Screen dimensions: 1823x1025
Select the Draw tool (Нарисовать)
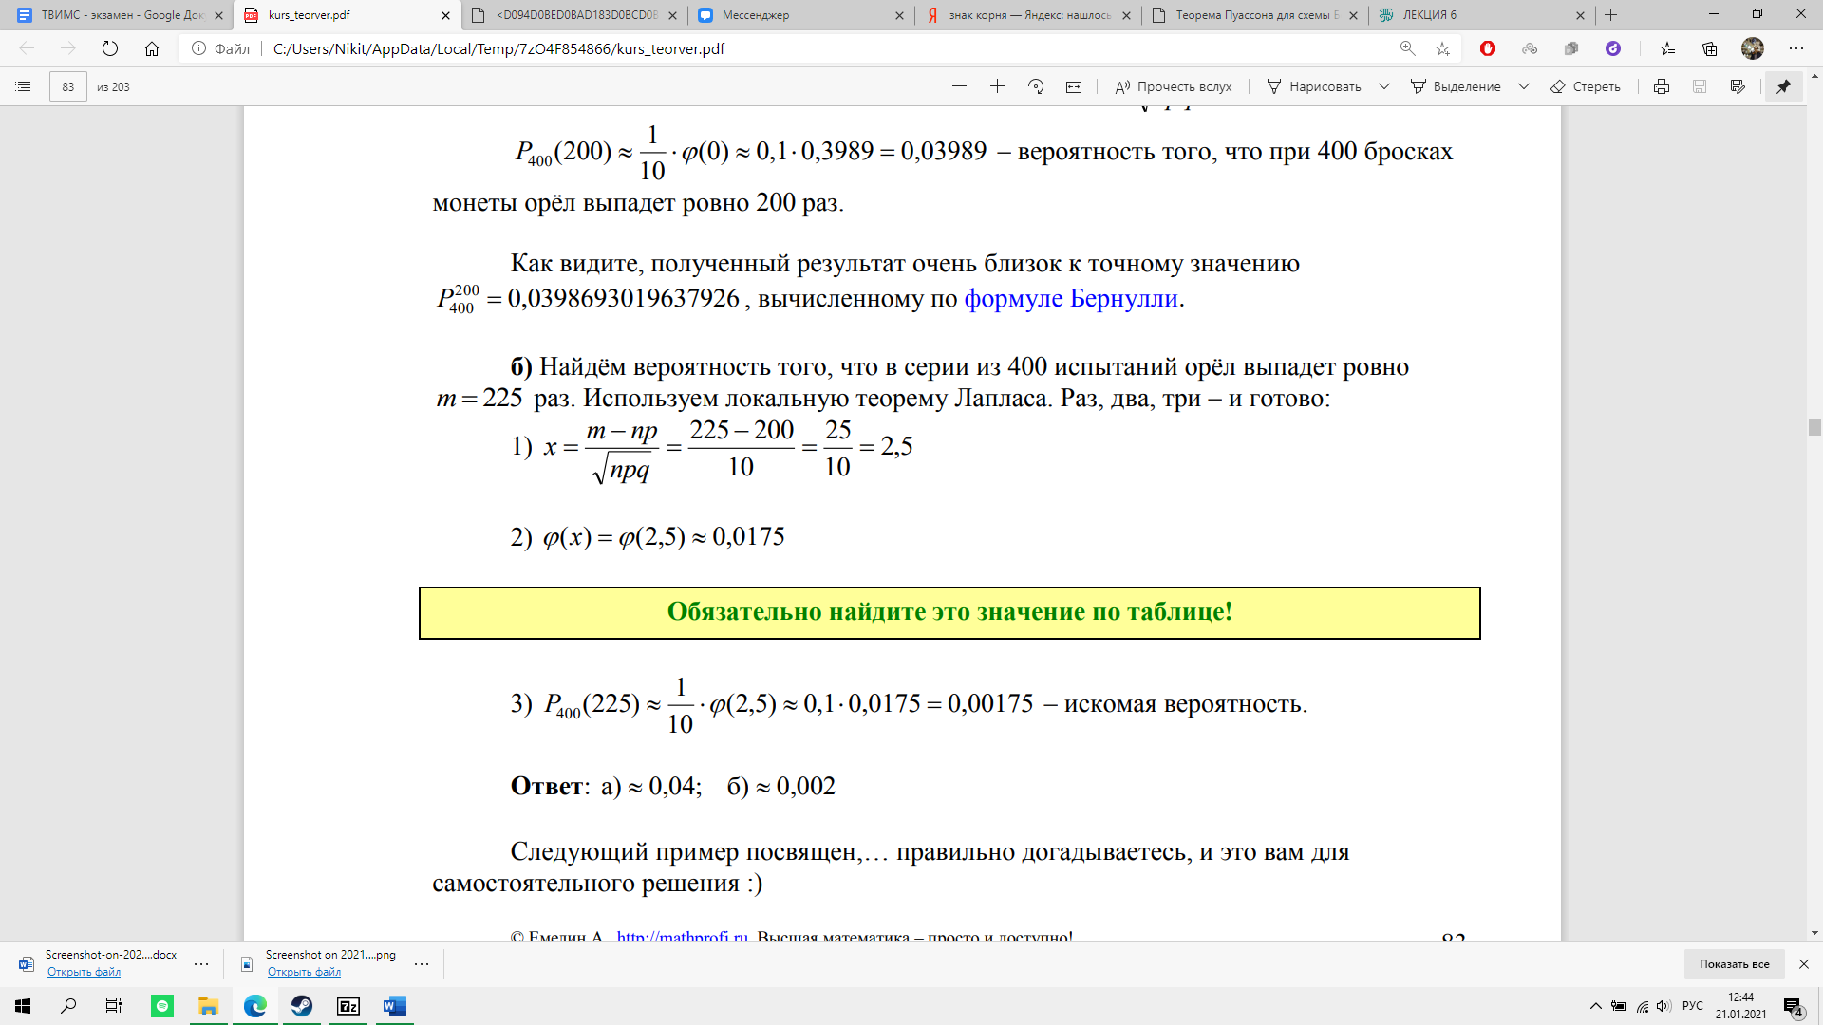tap(1314, 86)
